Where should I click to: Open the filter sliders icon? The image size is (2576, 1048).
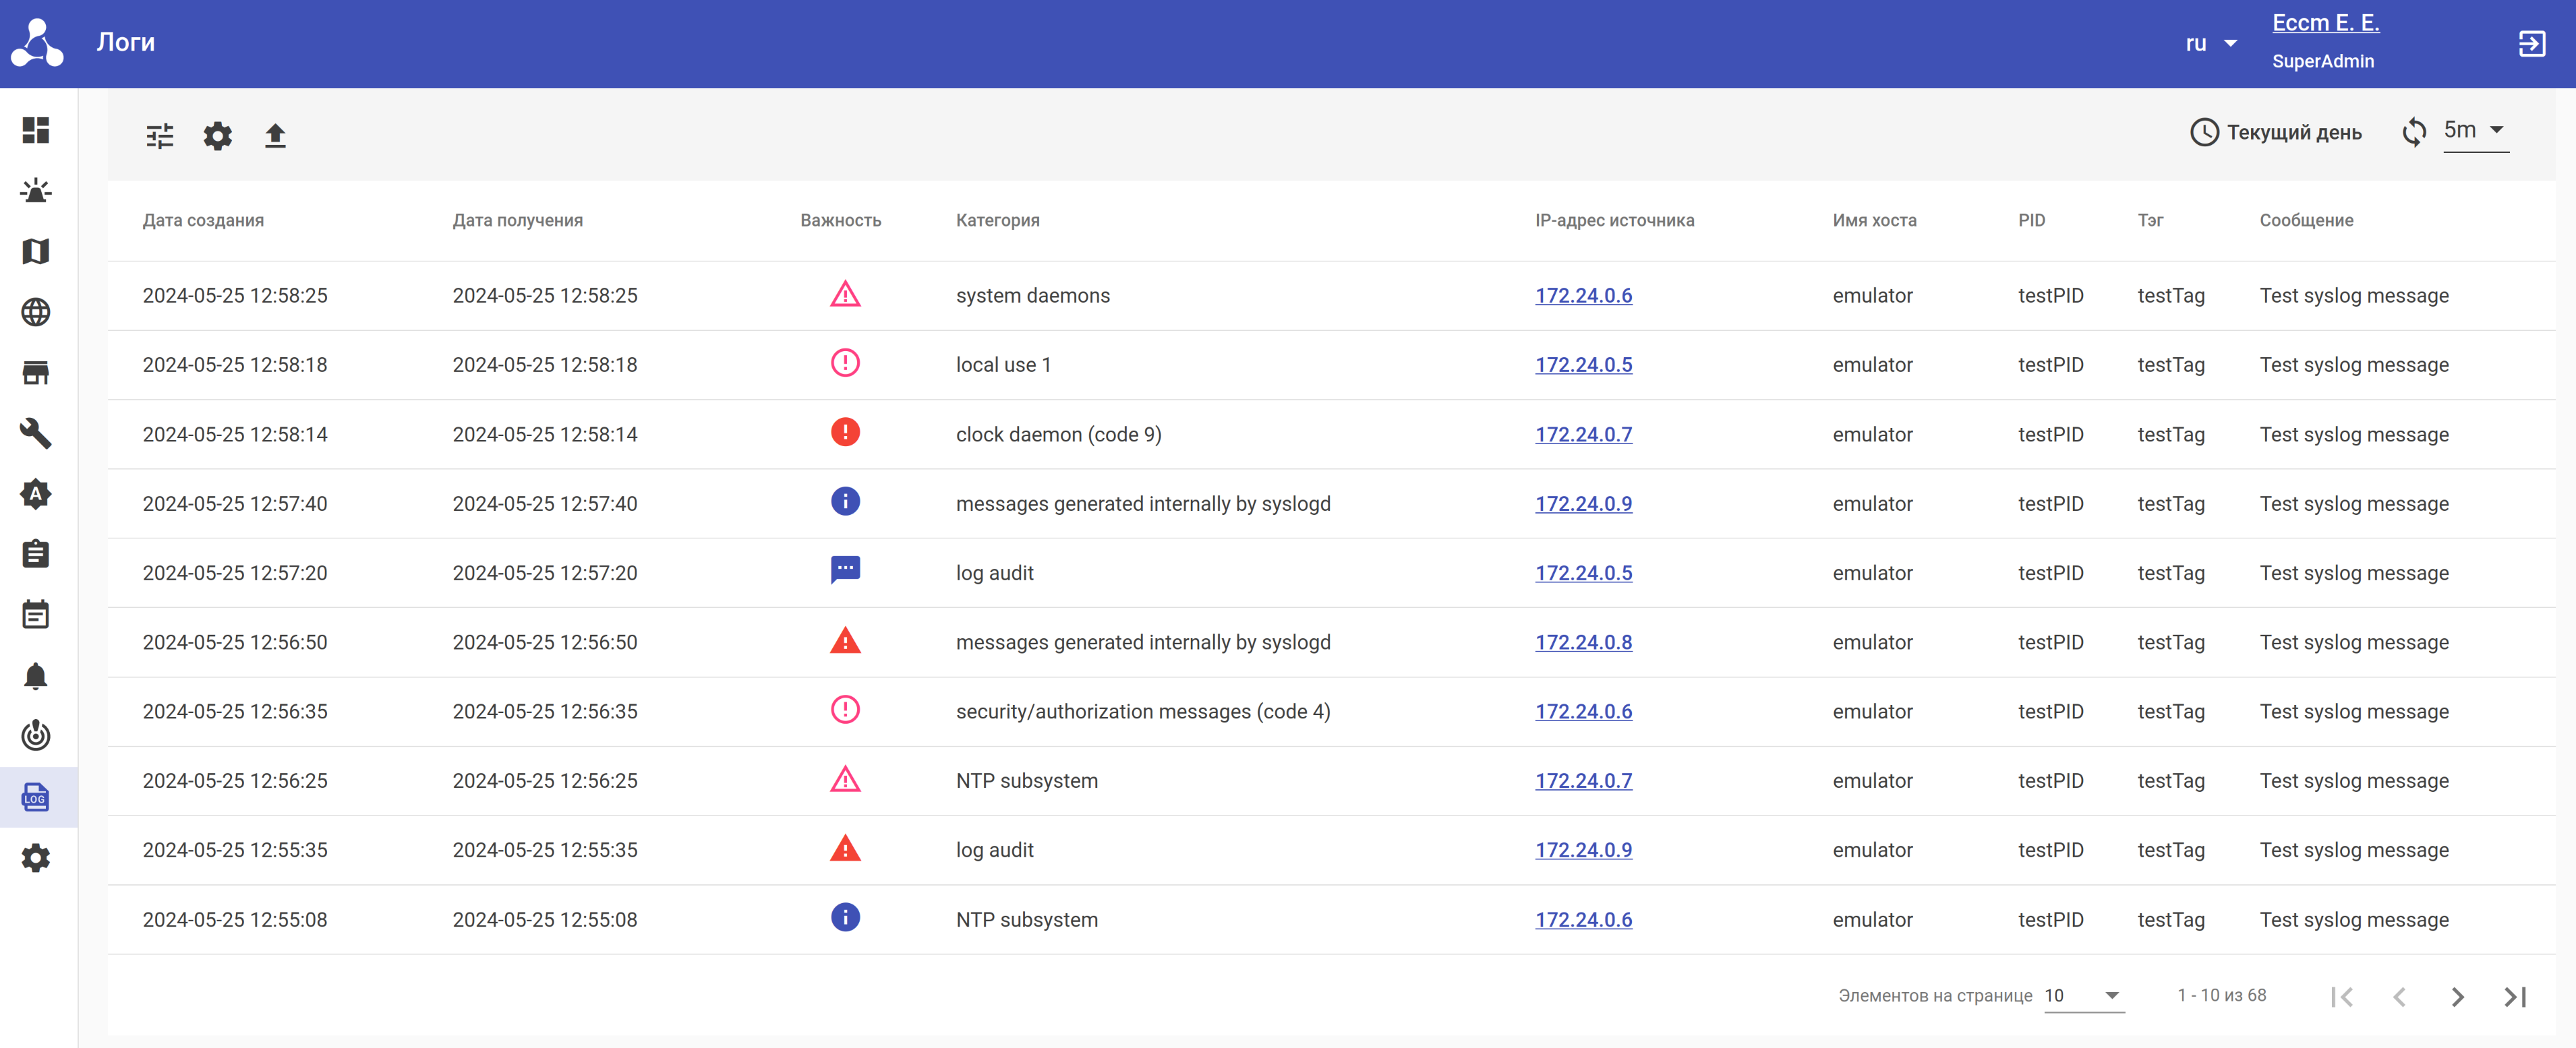tap(159, 135)
